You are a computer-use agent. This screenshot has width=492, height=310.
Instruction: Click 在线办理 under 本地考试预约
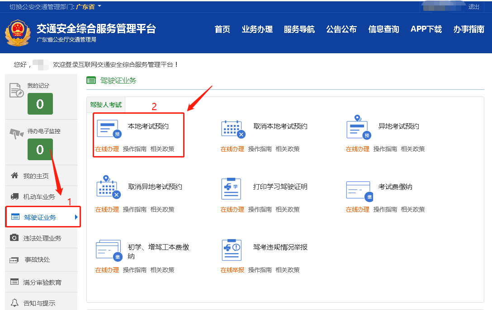(x=107, y=148)
